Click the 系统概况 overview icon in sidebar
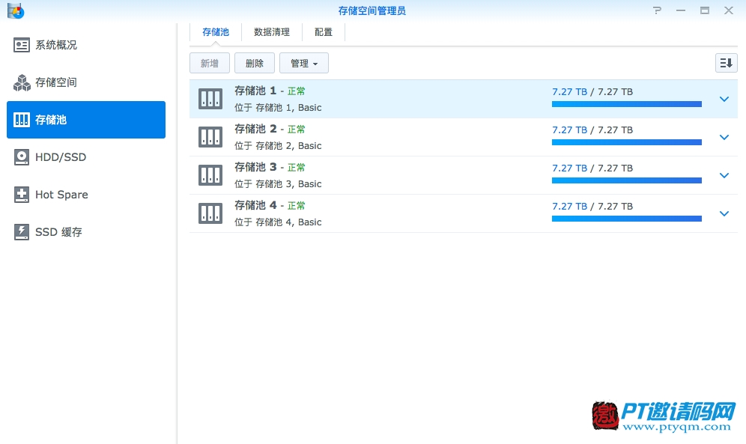The height and width of the screenshot is (444, 746). 22,45
